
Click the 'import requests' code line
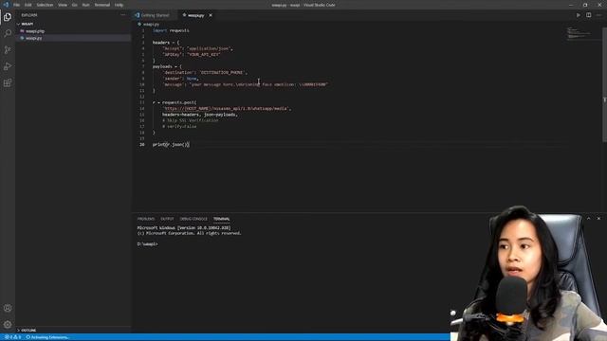coord(171,30)
